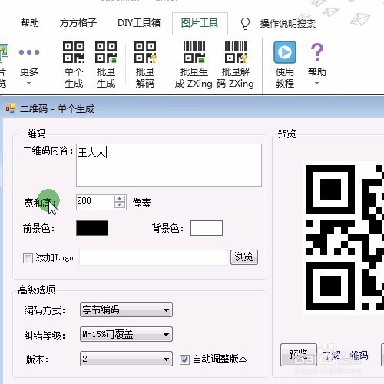This screenshot has height=384, width=384.
Task: Click the dialog title bar icon
Action: [x=11, y=108]
